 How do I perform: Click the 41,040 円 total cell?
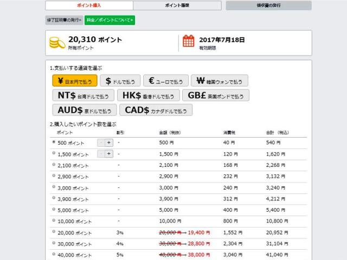[x=277, y=255]
